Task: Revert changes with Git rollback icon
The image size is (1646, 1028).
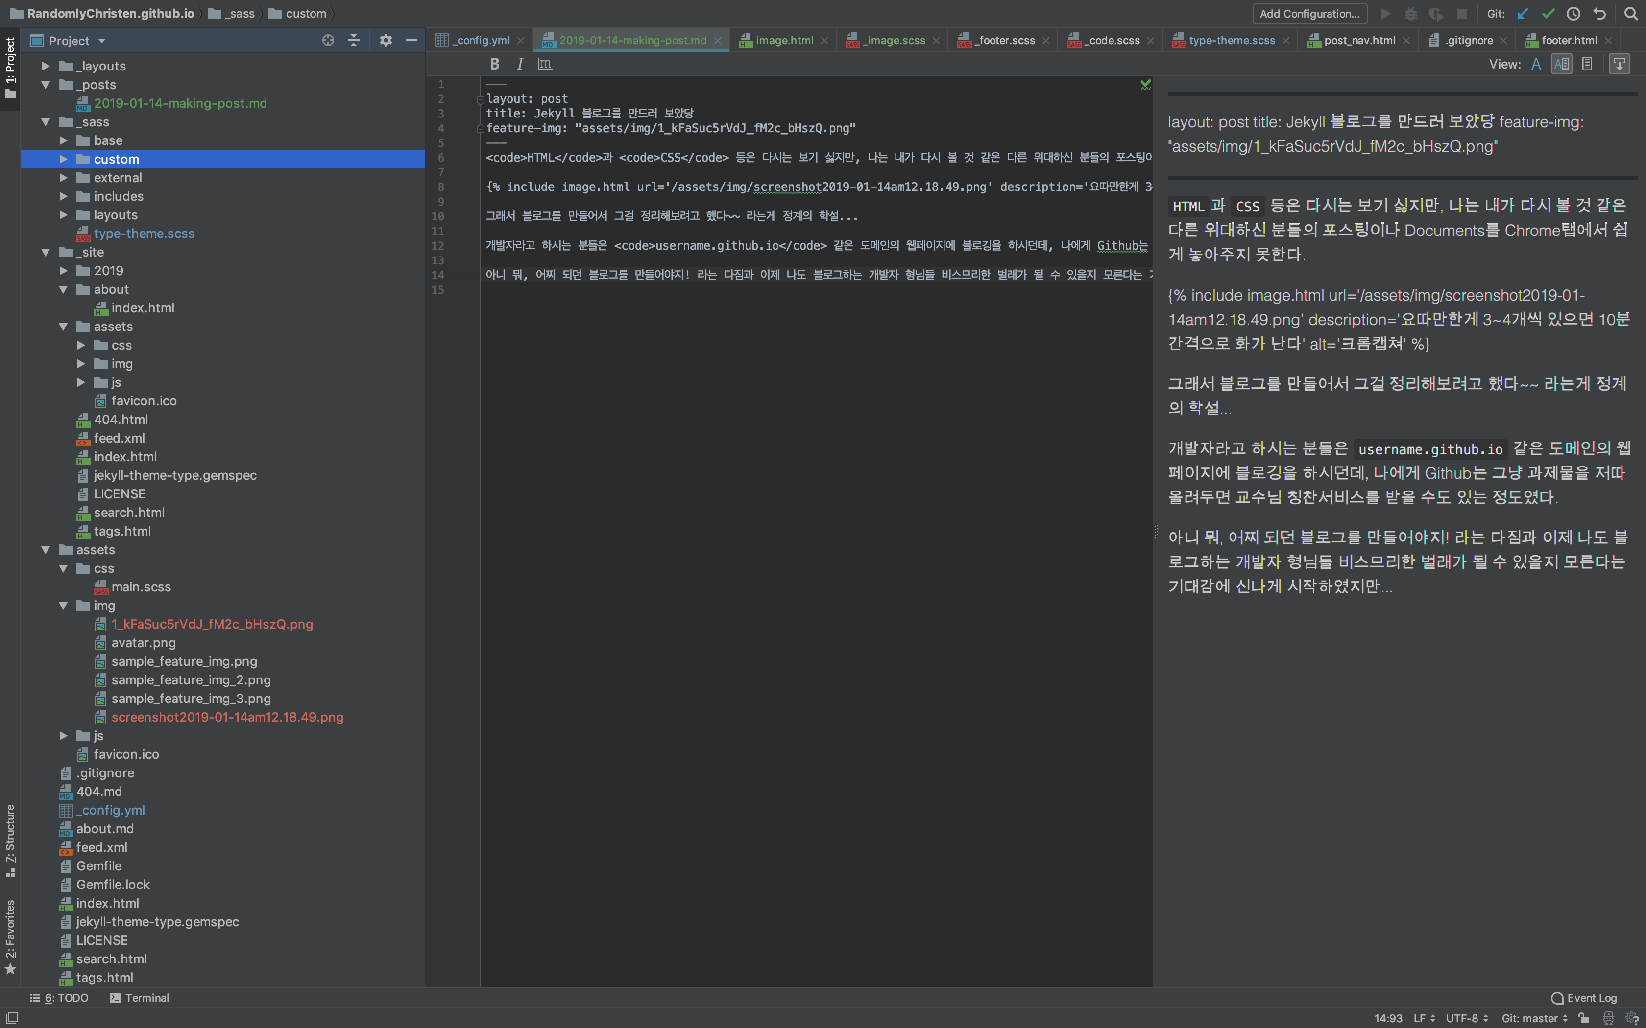Action: click(1599, 14)
